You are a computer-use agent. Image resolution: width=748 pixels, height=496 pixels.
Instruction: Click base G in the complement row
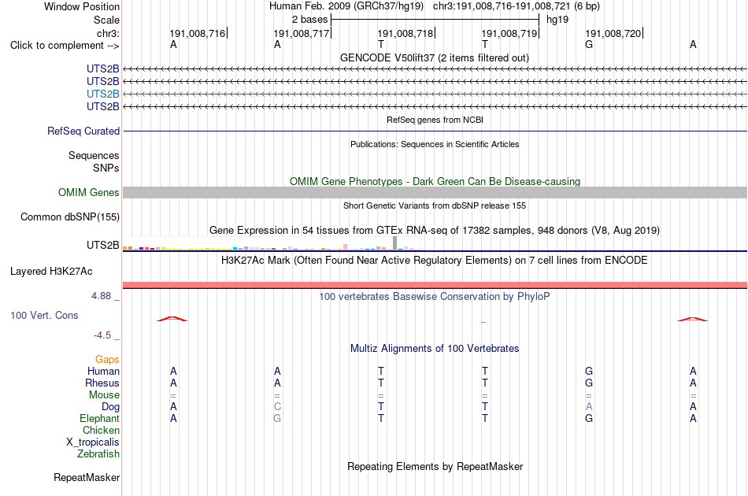pyautogui.click(x=589, y=45)
